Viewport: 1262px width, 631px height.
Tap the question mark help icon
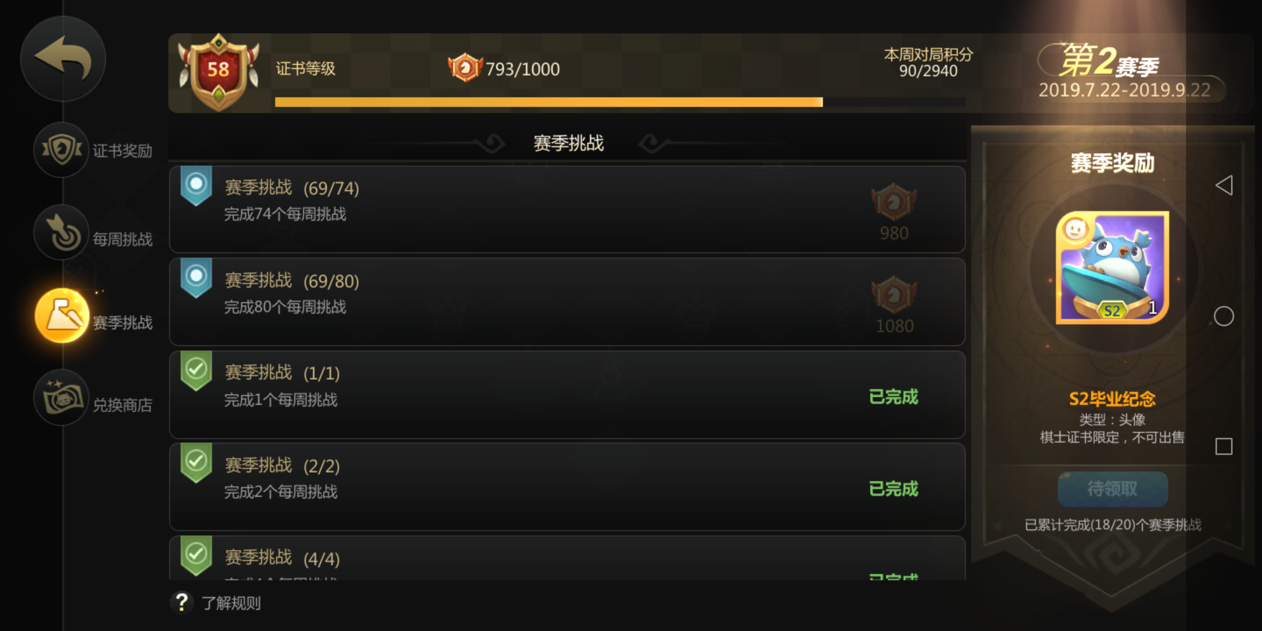(x=182, y=602)
